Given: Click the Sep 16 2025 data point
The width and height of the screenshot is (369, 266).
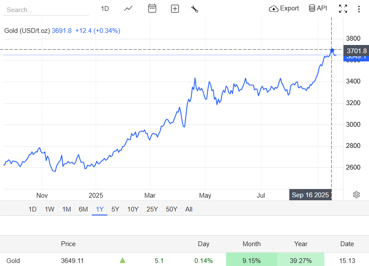Looking at the screenshot, I should click(332, 51).
